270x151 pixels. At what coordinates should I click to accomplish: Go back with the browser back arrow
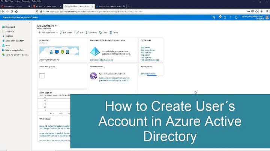point(3,12)
